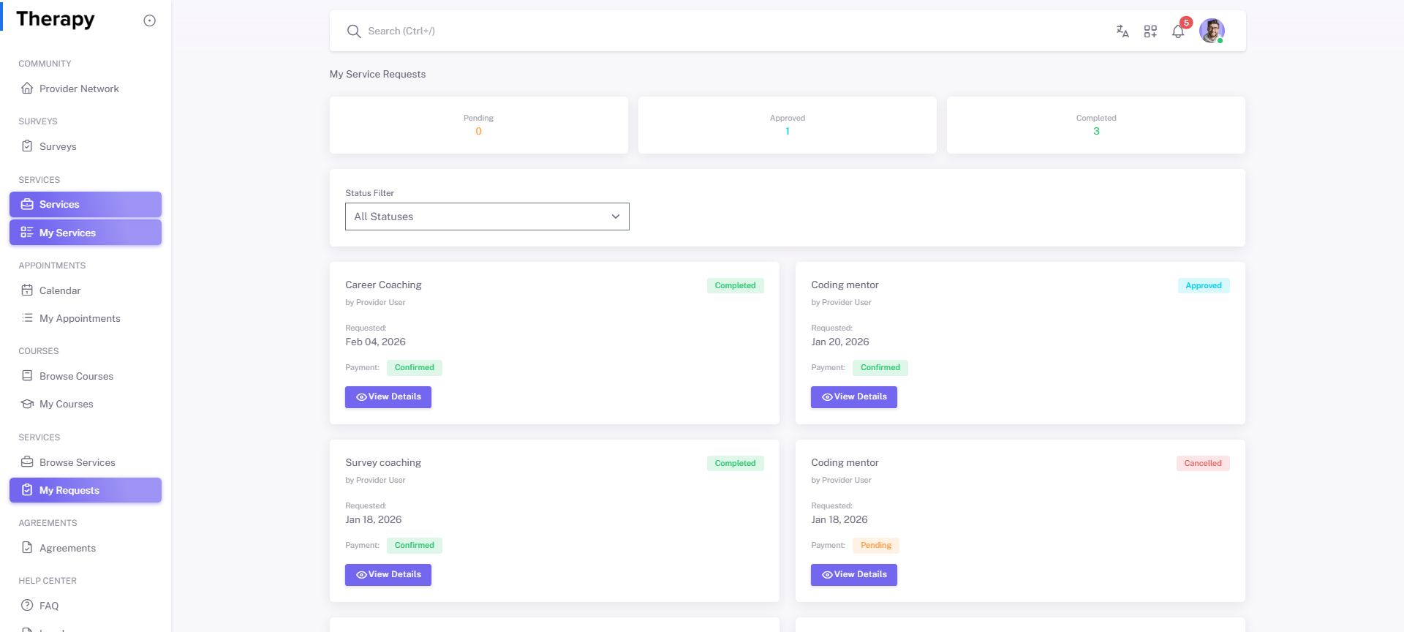View Details for Survey coaching request
Viewport: 1404px width, 632px height.
[x=388, y=575]
